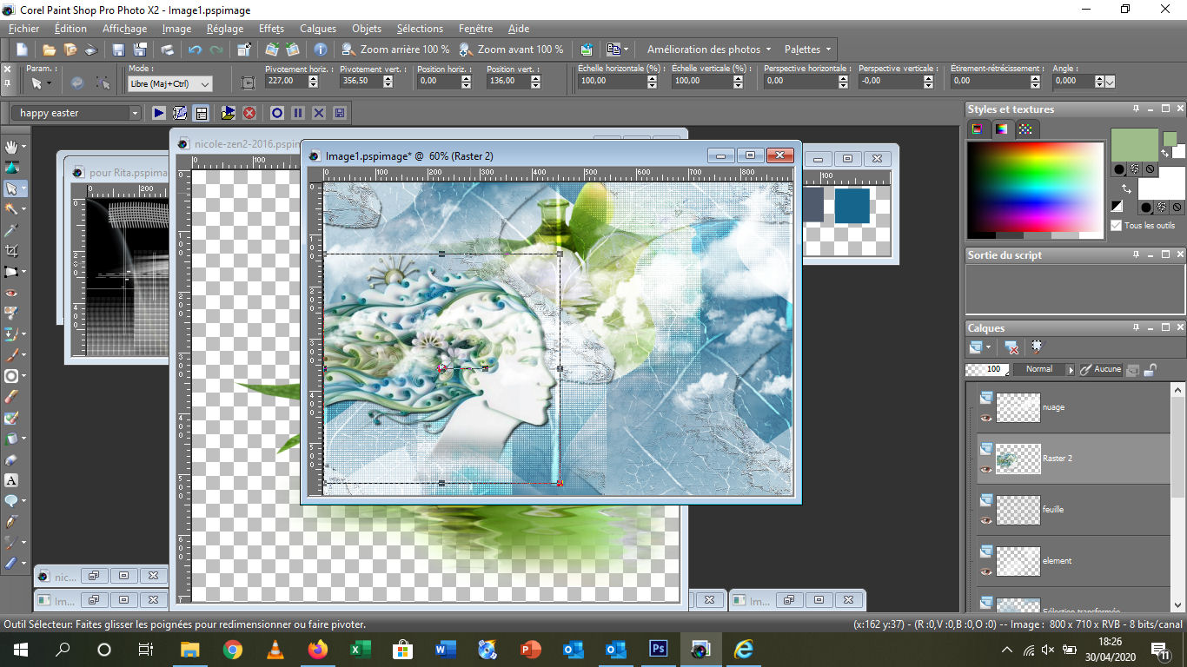Select the Magic Wand tool

[11, 209]
